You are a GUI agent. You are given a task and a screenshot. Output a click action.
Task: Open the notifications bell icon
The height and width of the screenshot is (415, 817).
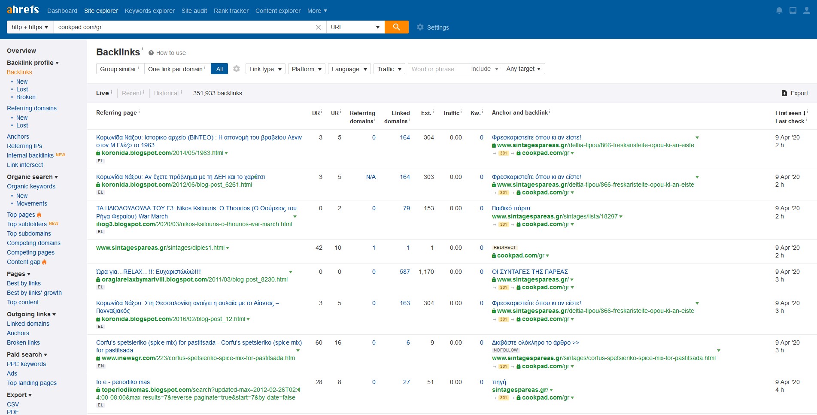coord(779,10)
